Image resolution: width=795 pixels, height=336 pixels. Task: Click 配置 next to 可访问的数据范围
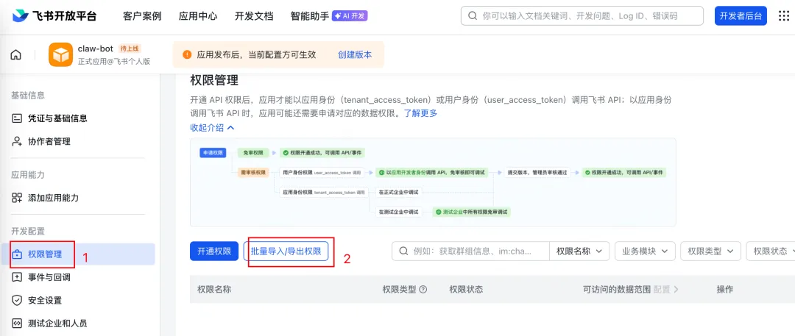(x=665, y=290)
